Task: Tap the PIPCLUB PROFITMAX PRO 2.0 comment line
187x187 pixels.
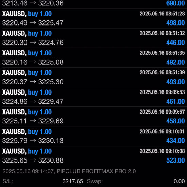Action: (x=69, y=171)
